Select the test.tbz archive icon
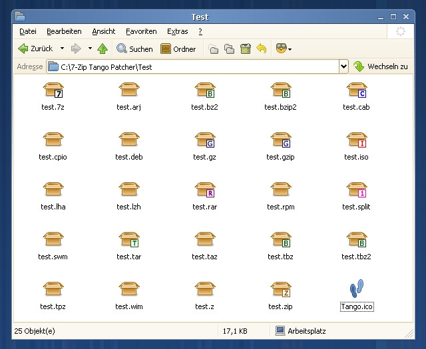 click(281, 240)
